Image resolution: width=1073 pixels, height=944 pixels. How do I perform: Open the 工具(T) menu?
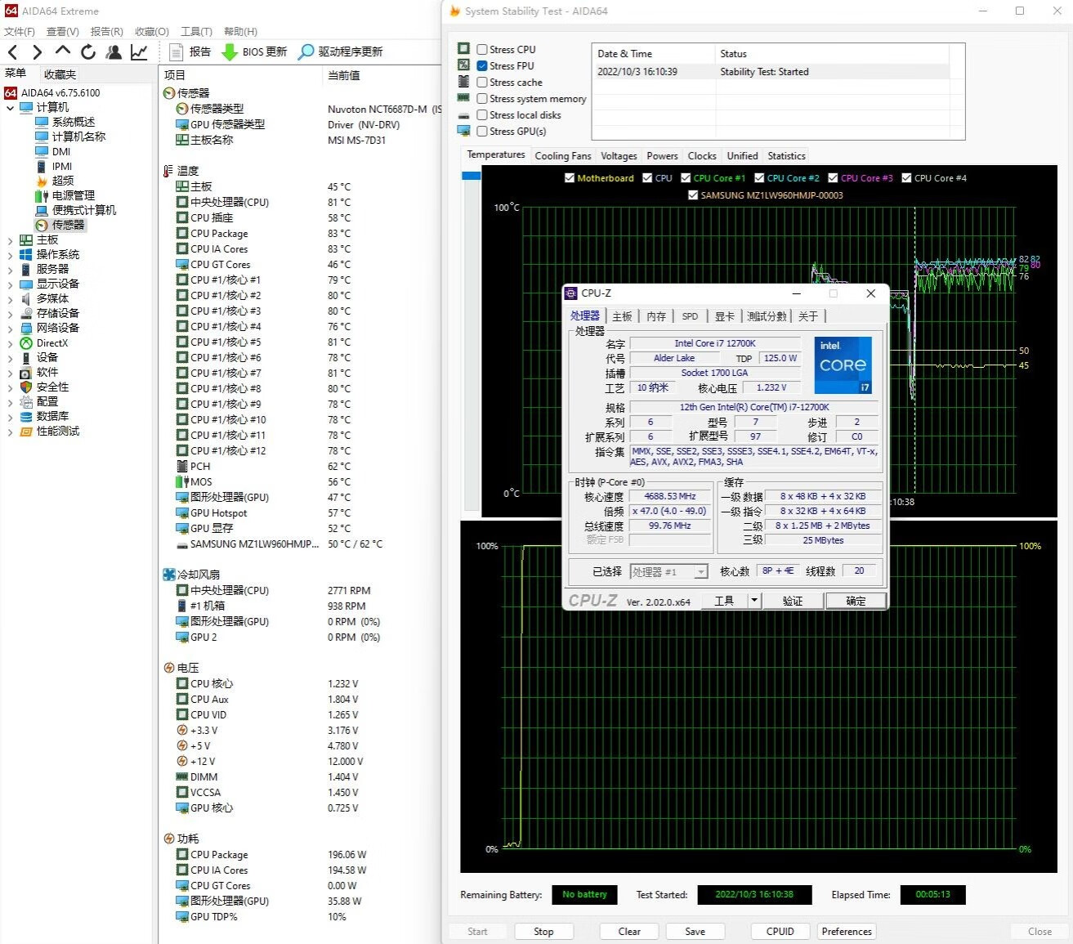pos(196,32)
